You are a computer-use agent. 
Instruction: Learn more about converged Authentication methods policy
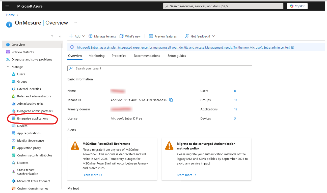186,175
